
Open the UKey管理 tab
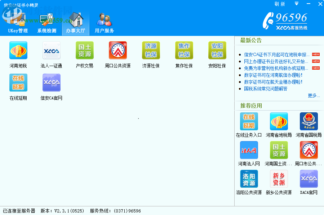18,23
